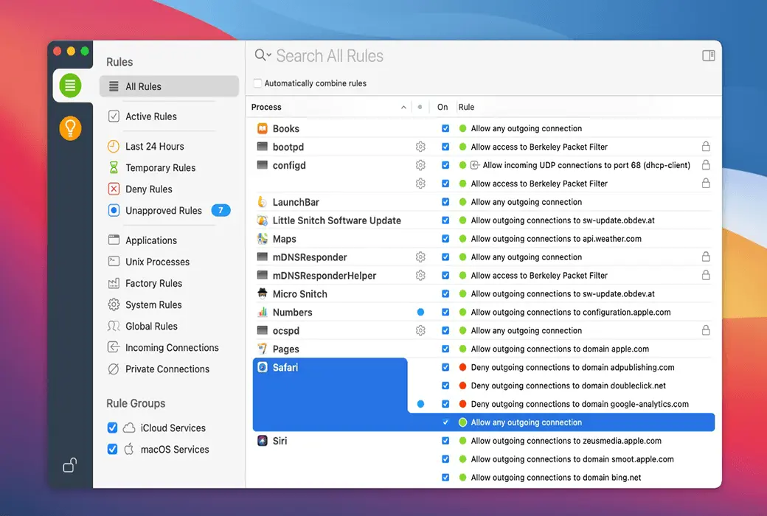Select the Micro Snitch app icon
This screenshot has height=516, width=767.
[263, 293]
